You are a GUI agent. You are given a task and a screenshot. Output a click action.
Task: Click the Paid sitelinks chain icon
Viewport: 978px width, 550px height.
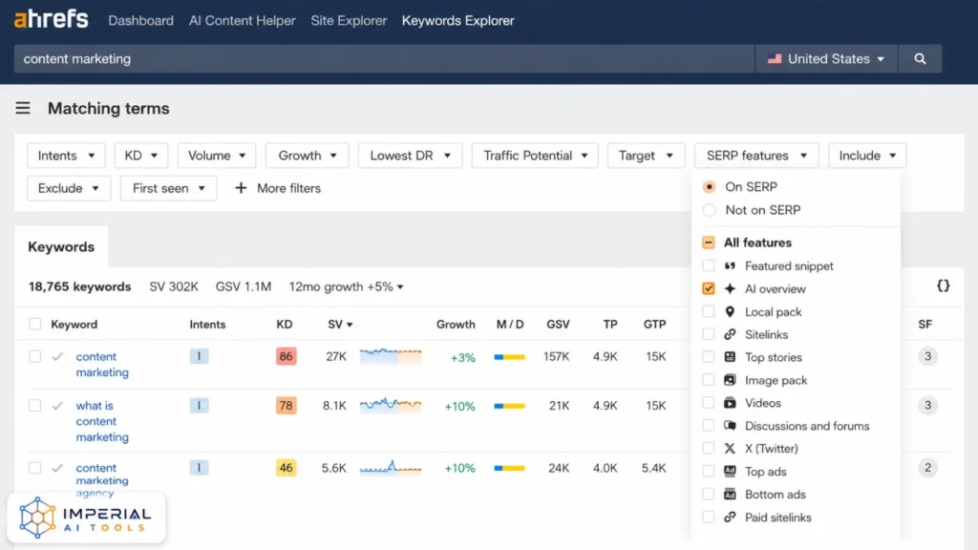tap(730, 517)
